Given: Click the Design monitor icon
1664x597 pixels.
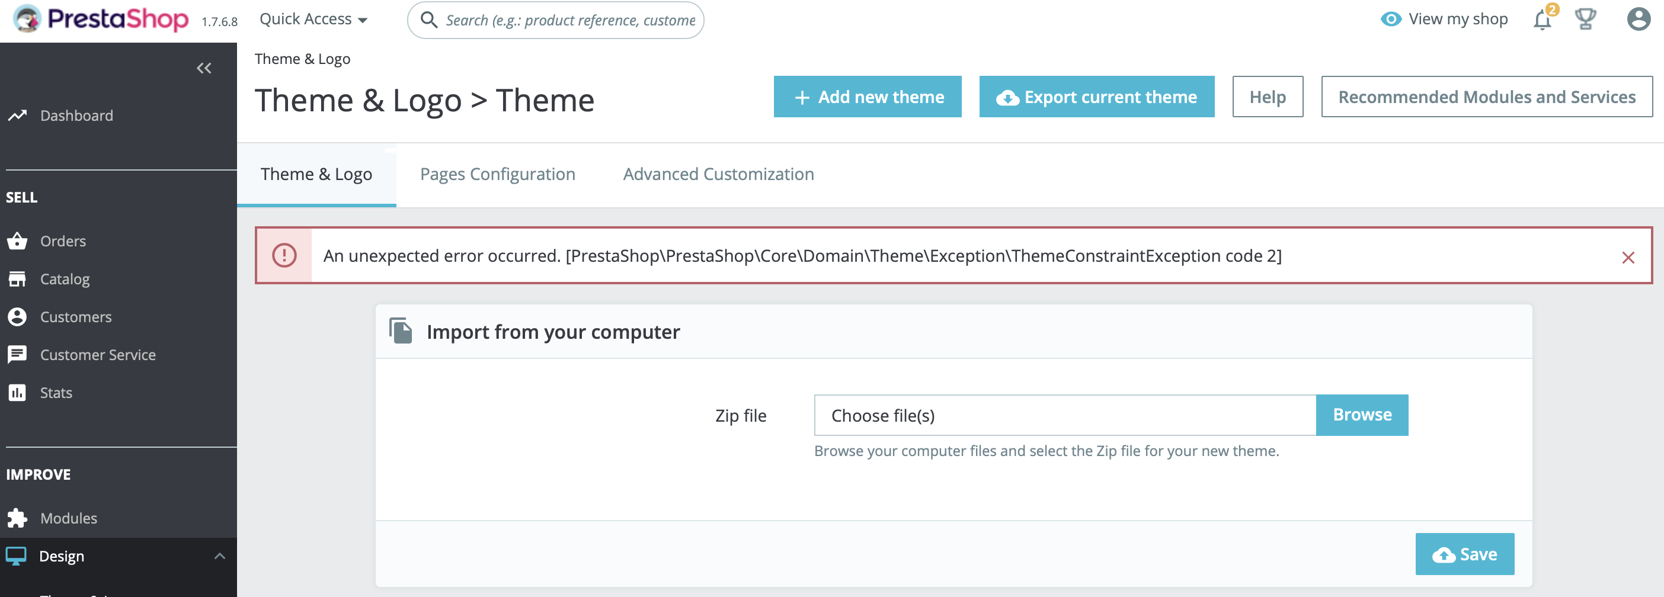Looking at the screenshot, I should pos(16,556).
